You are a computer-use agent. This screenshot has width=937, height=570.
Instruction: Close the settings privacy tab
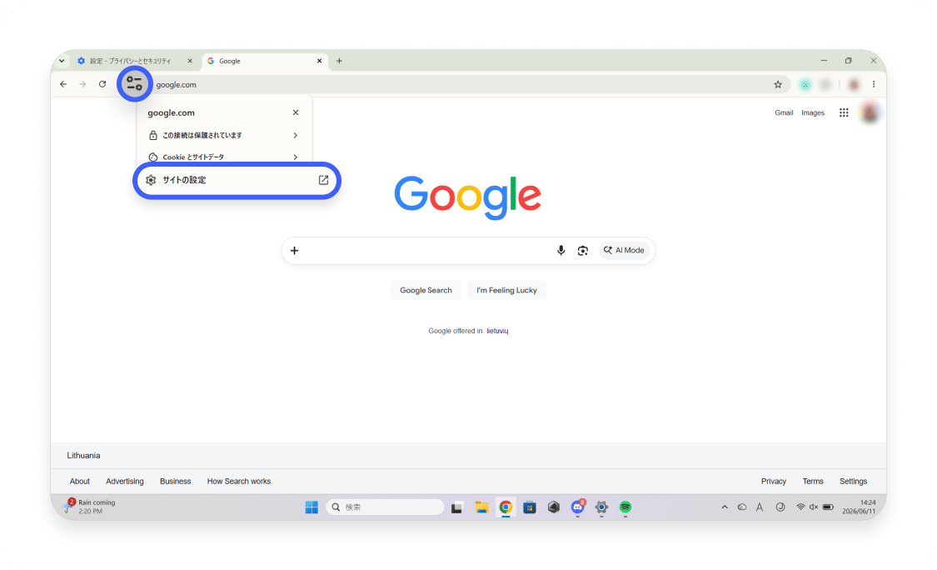(x=190, y=60)
